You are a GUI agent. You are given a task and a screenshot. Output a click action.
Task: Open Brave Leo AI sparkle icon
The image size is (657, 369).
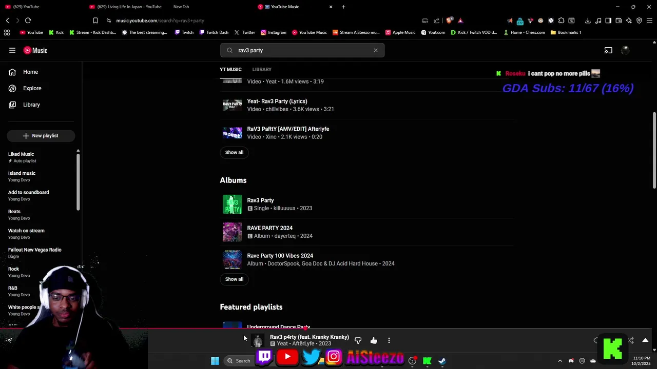(x=629, y=20)
